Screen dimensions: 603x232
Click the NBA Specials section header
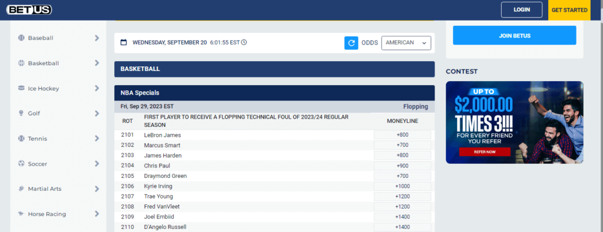click(274, 93)
